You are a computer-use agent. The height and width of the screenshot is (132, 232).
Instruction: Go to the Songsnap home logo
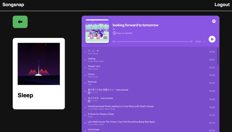[13, 5]
